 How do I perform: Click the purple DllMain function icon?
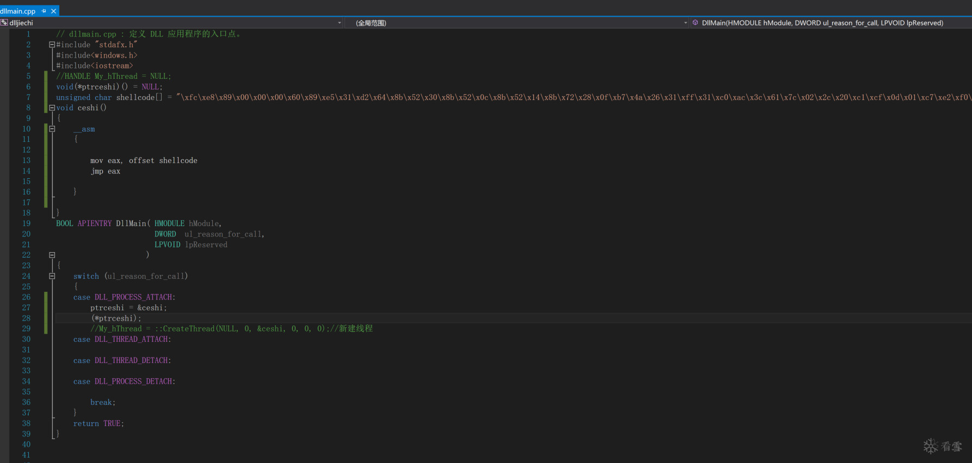[696, 23]
